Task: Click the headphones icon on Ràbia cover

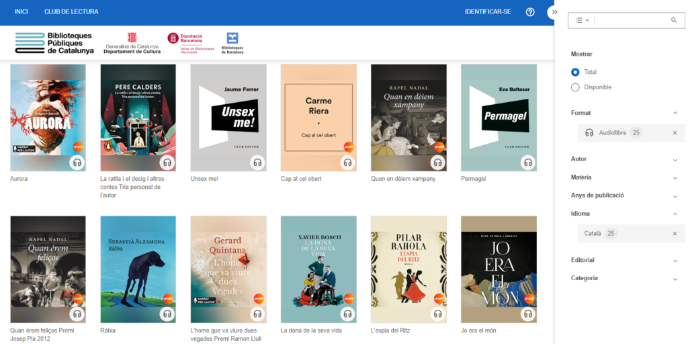Action: click(x=167, y=314)
